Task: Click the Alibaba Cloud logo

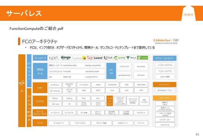Action: [162, 40]
